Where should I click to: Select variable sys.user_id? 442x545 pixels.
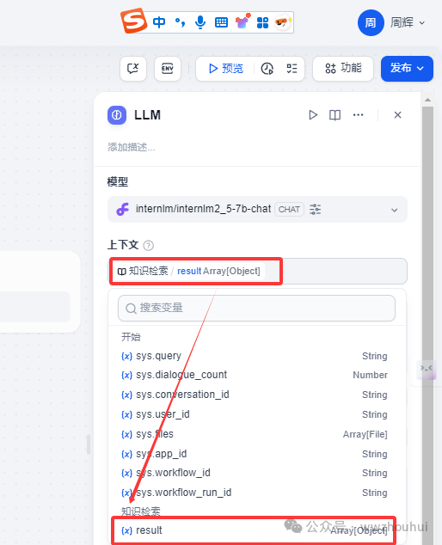tap(255, 414)
